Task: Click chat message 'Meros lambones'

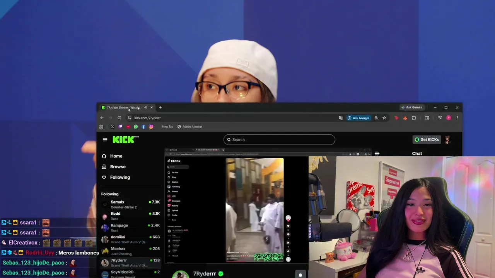Action: coord(79,253)
